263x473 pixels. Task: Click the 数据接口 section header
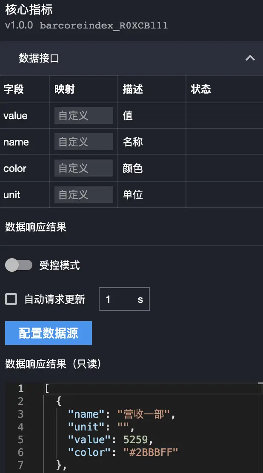(39, 58)
